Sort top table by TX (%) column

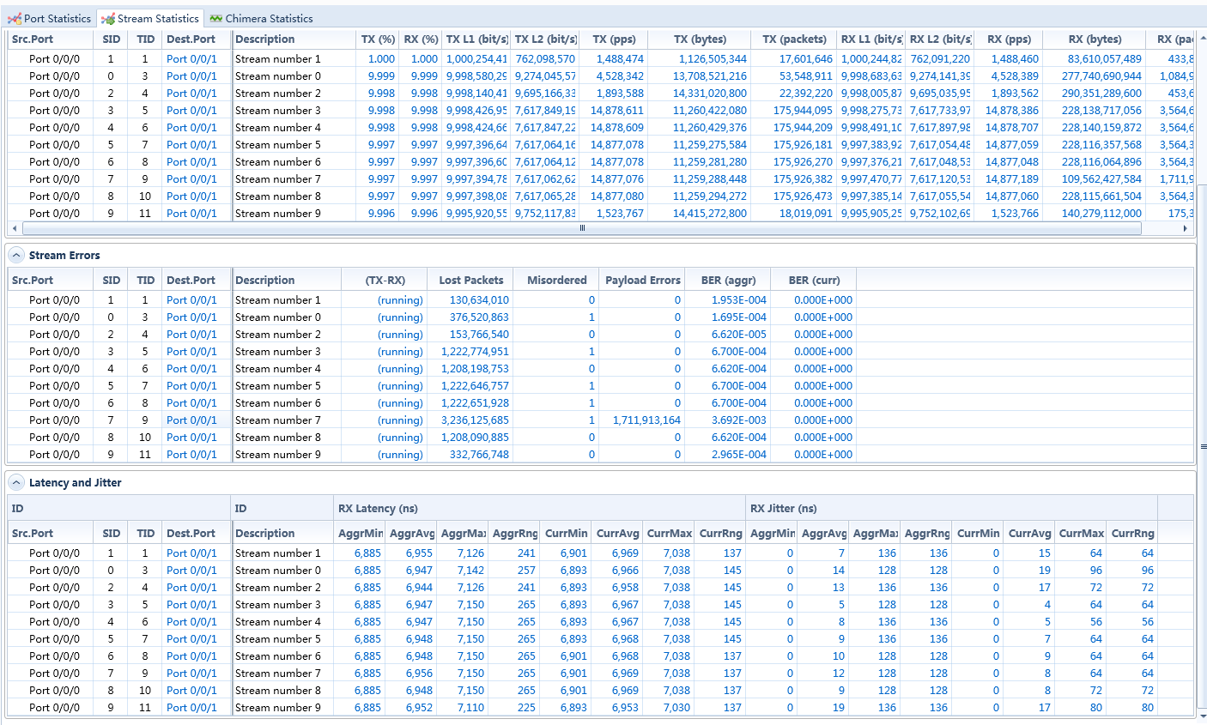[x=378, y=39]
